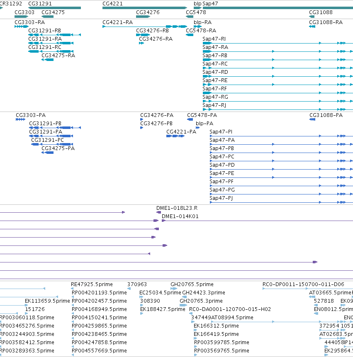This screenshot has height=357, width=353.
Task: Open the CG31291-PC protein label
Action: click(x=47, y=140)
